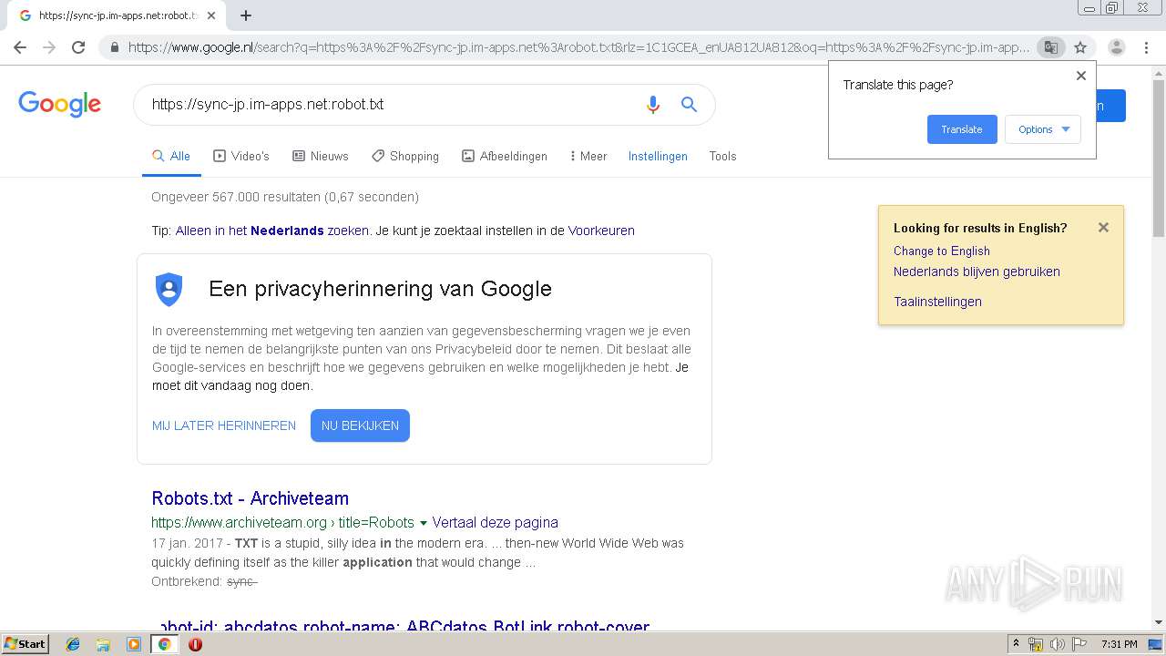
Task: Reload the page with the refresh icon
Action: (x=78, y=47)
